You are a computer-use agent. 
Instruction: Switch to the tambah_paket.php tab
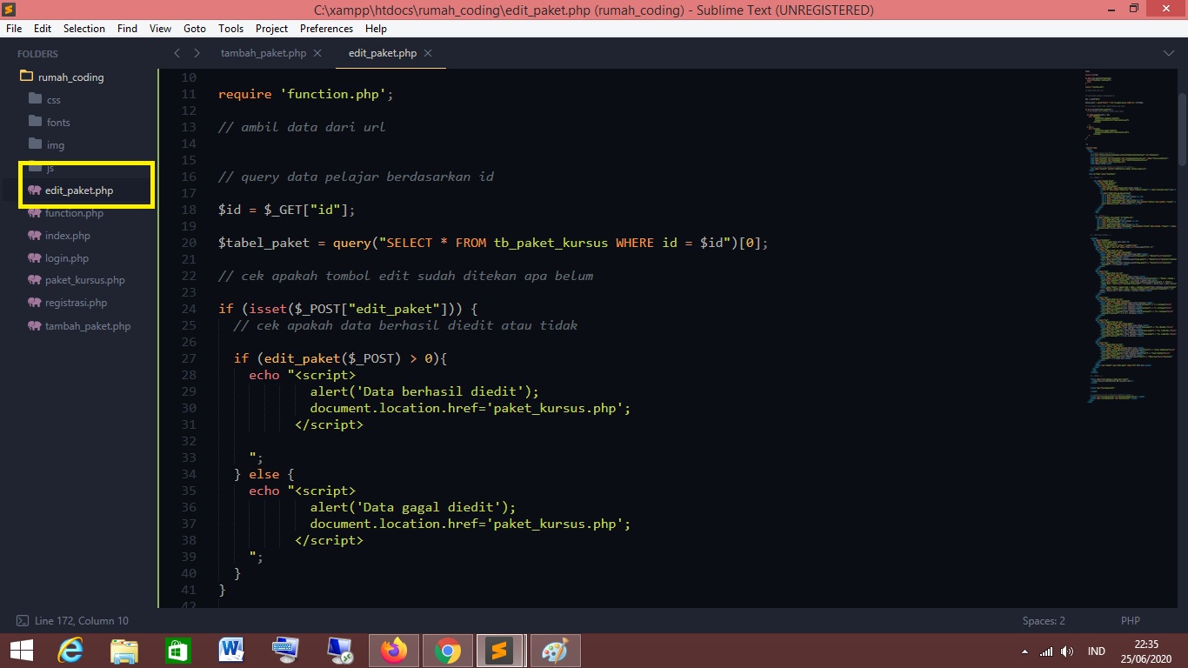tap(263, 53)
